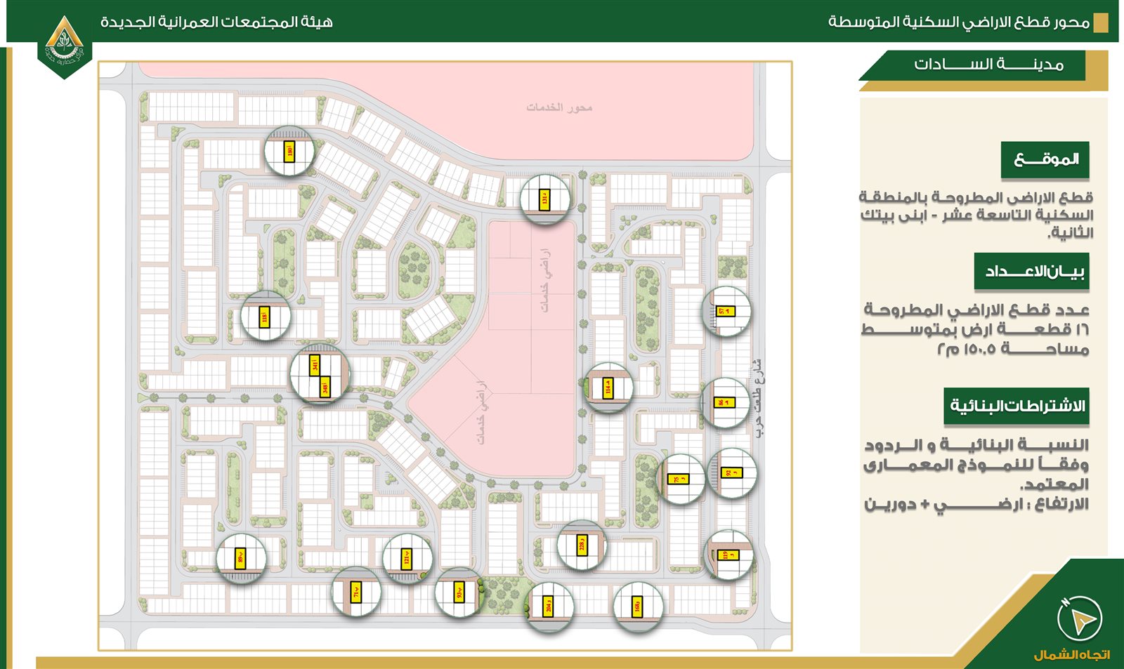Click the شارع طلعت حرب street label
Screen dimensions: 1124x669
[x=759, y=398]
